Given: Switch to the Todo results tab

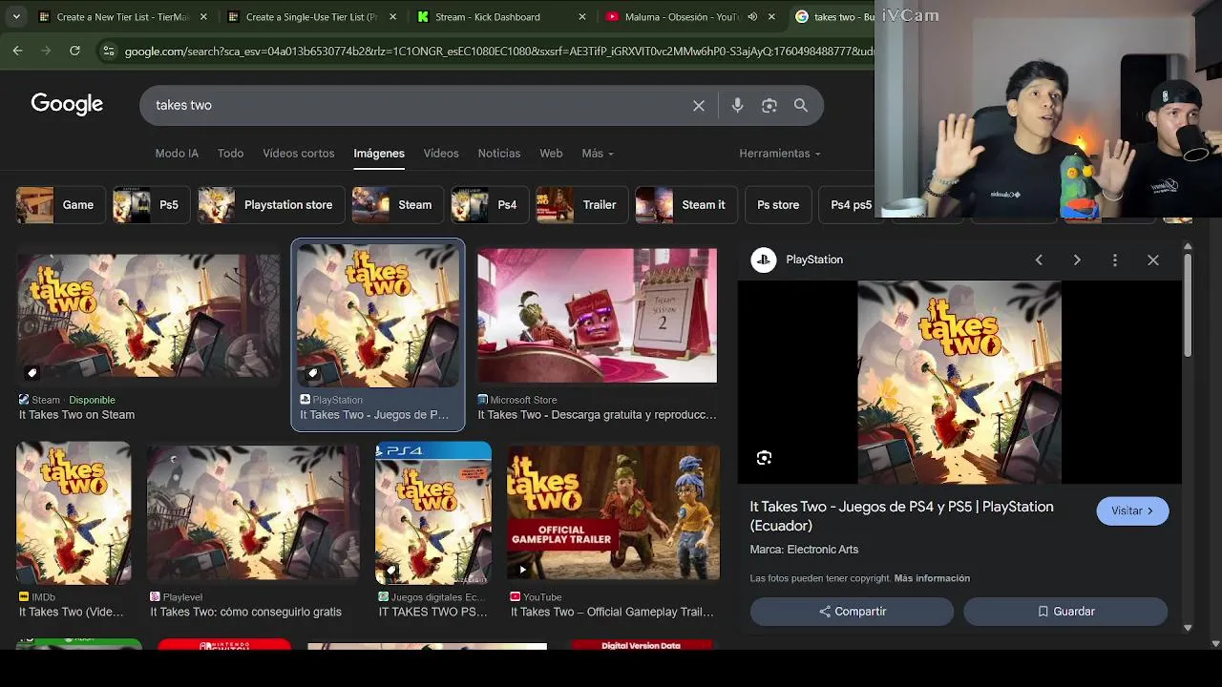Looking at the screenshot, I should tap(230, 153).
